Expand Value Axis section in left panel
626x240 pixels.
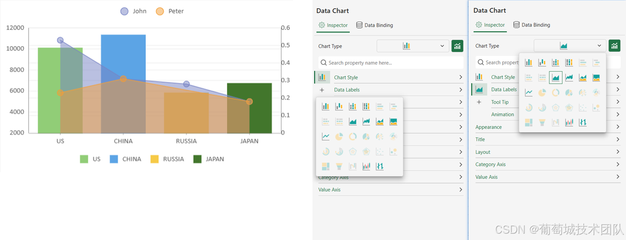[x=391, y=190]
